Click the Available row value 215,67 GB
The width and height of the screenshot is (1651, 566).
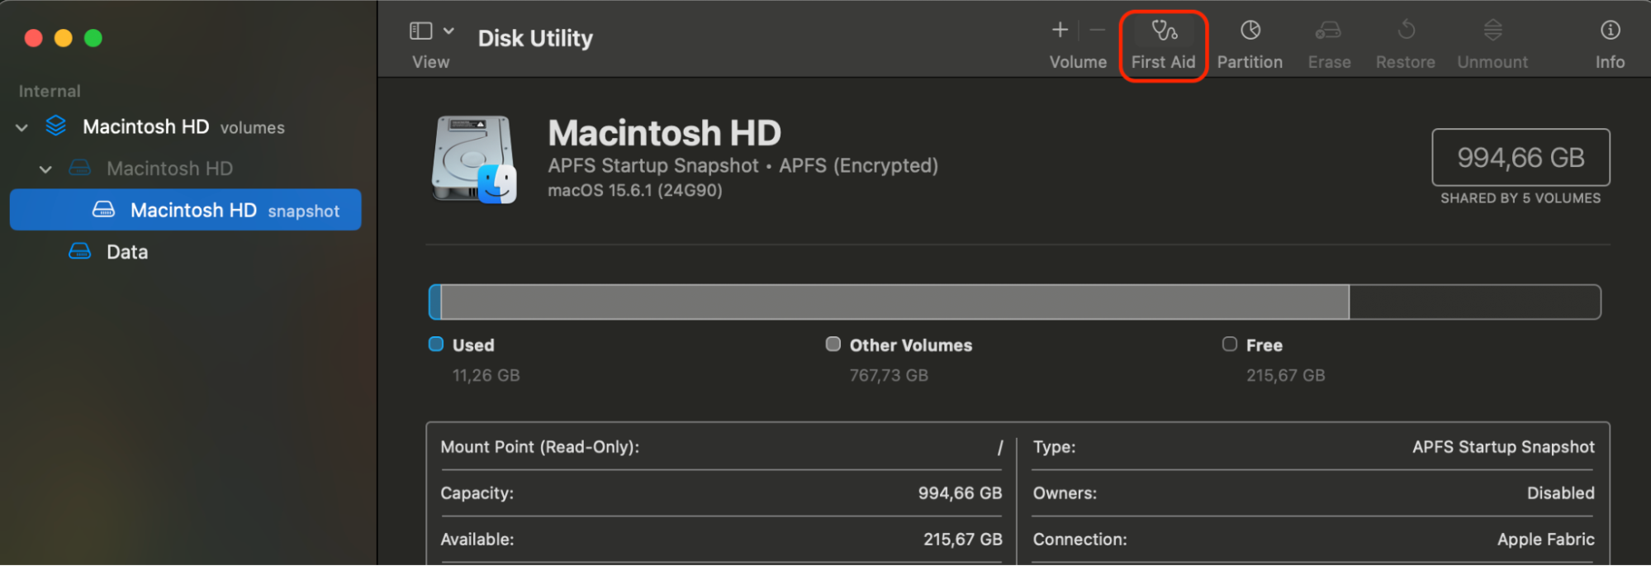coord(962,540)
